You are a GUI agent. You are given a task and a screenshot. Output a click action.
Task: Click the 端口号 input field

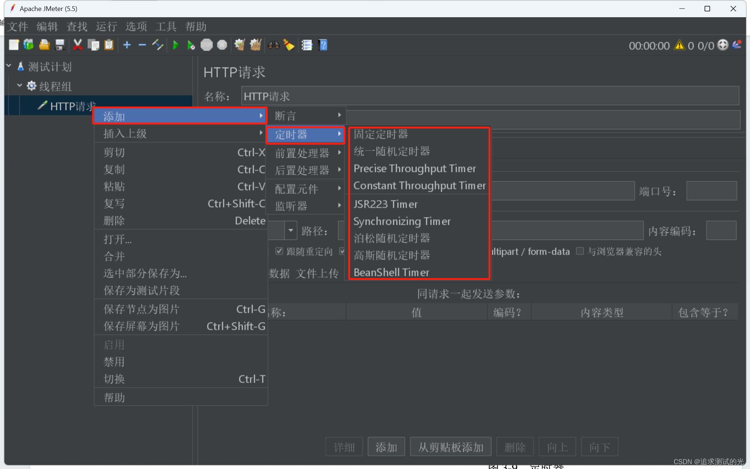(711, 191)
